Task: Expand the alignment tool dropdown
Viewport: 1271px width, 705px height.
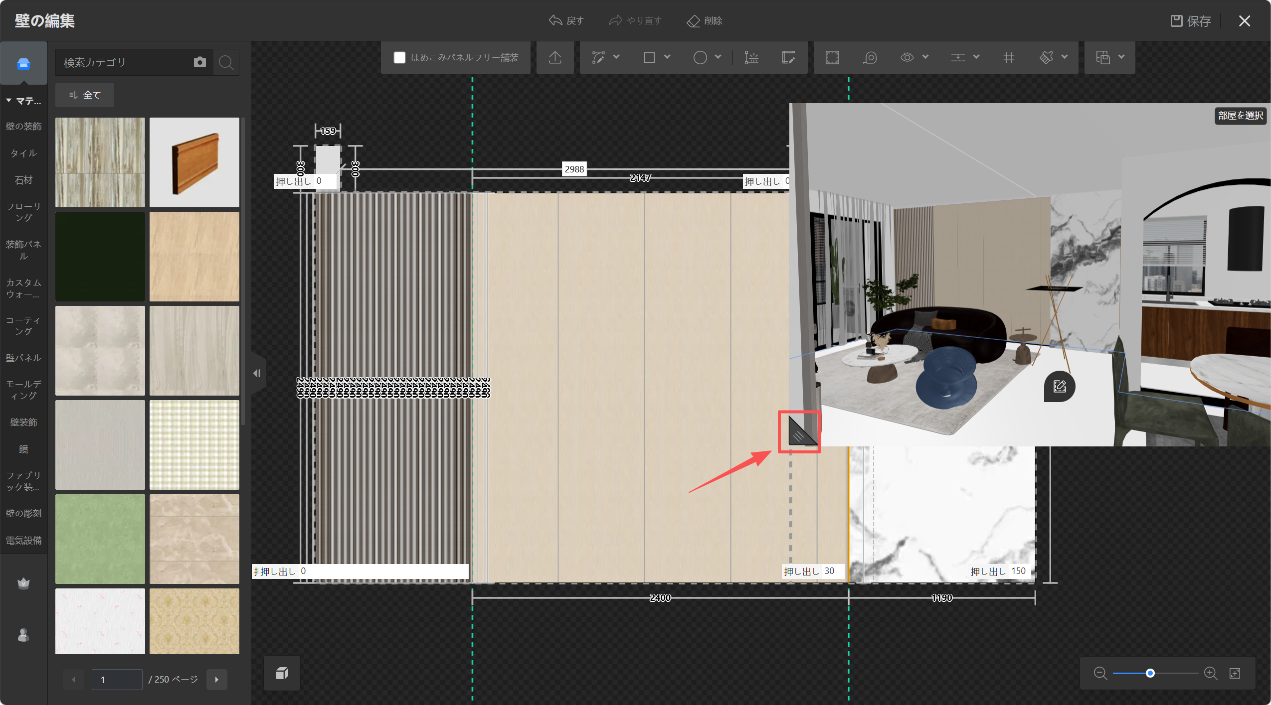Action: (976, 57)
